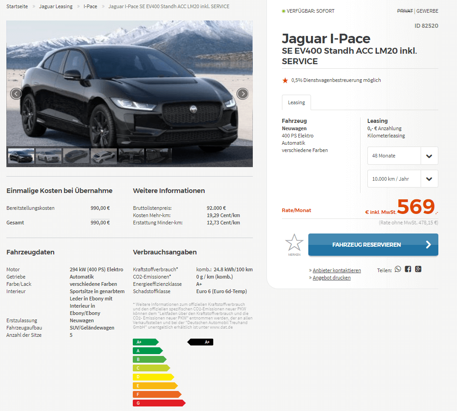Click the 0,5% Dienstwagenbesteuerung möglich text
This screenshot has width=457, height=411.
[x=336, y=80]
